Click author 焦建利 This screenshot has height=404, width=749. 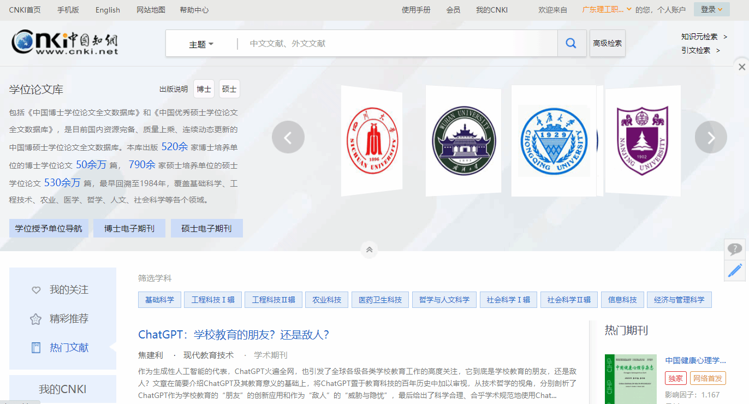click(151, 355)
